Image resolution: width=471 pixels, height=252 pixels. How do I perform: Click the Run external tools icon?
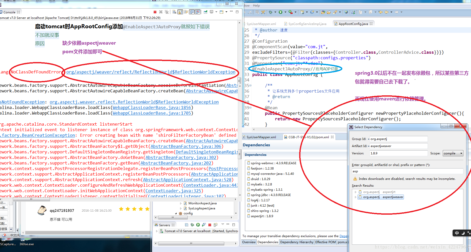(291, 12)
